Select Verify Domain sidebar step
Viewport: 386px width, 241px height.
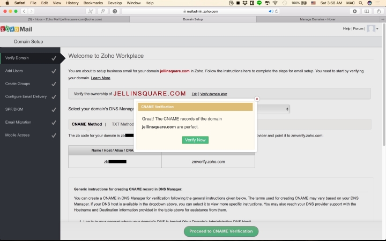point(30,58)
